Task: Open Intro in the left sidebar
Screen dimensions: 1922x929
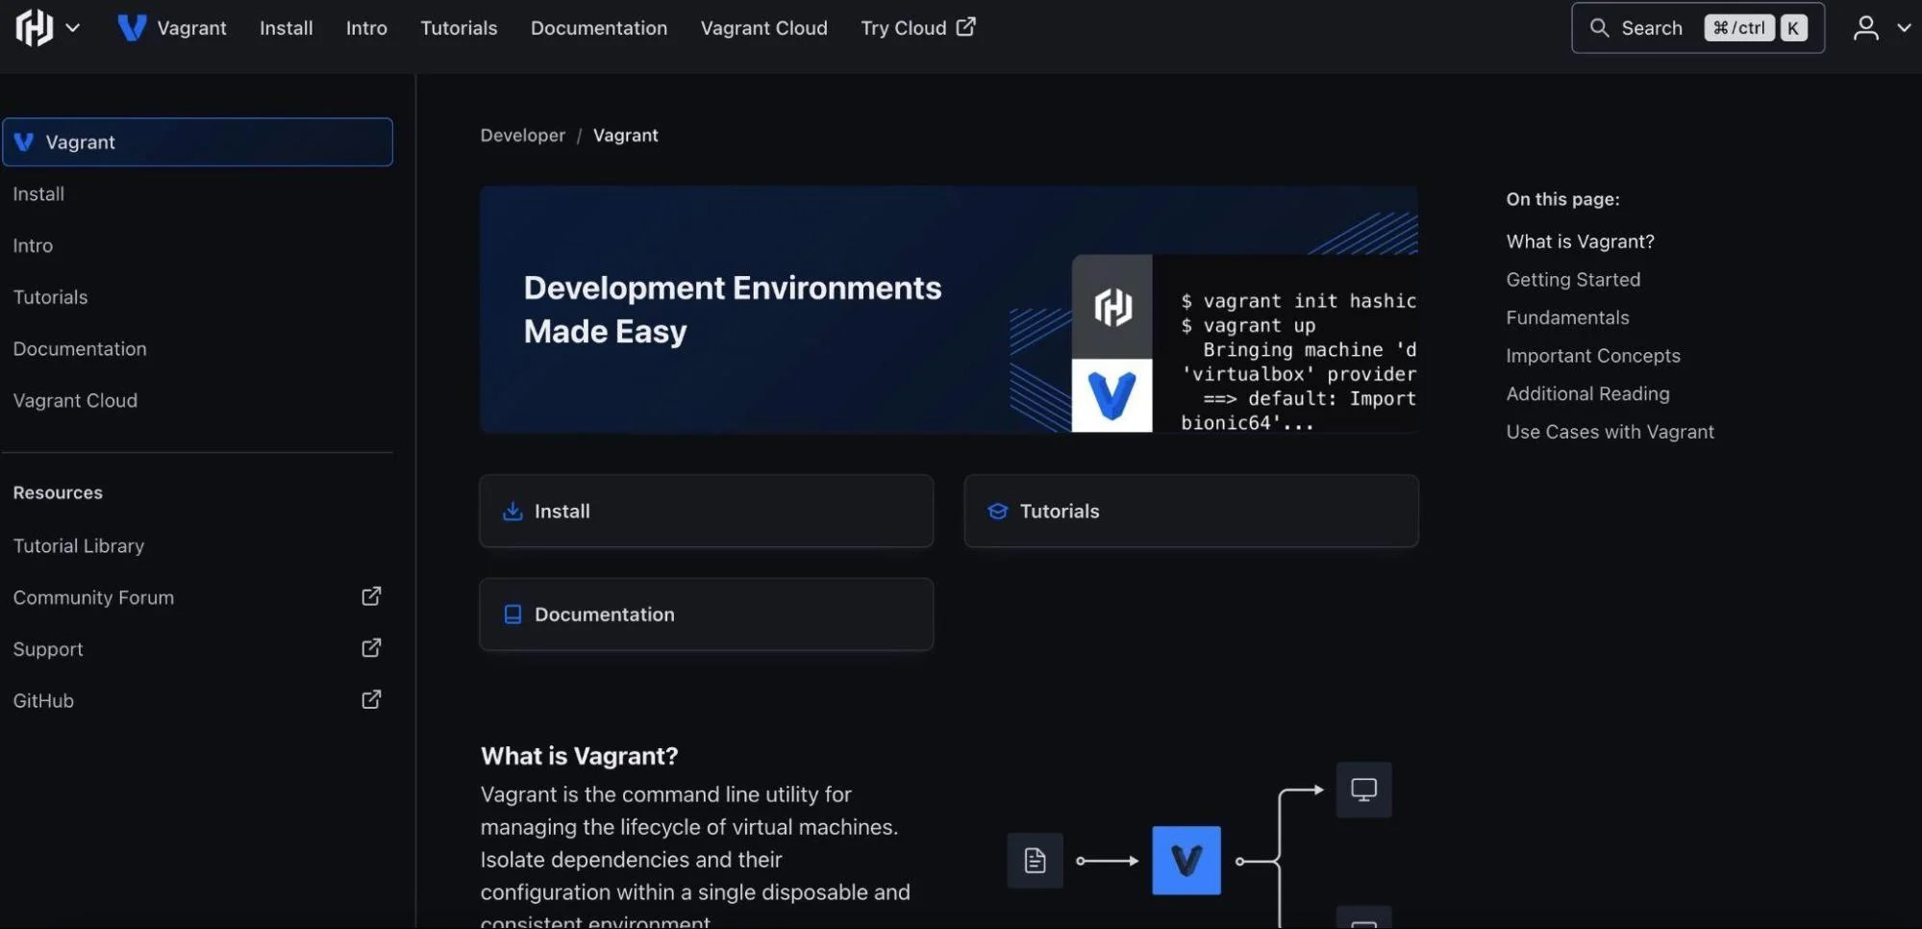Action: pyautogui.click(x=33, y=246)
